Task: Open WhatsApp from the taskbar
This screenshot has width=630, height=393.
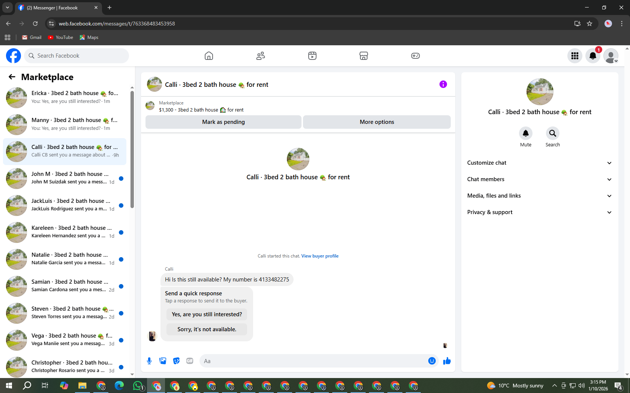Action: 138,386
